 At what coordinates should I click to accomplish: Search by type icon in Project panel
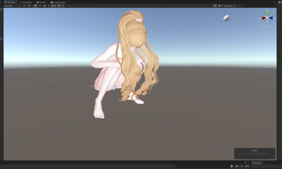click(x=232, y=166)
